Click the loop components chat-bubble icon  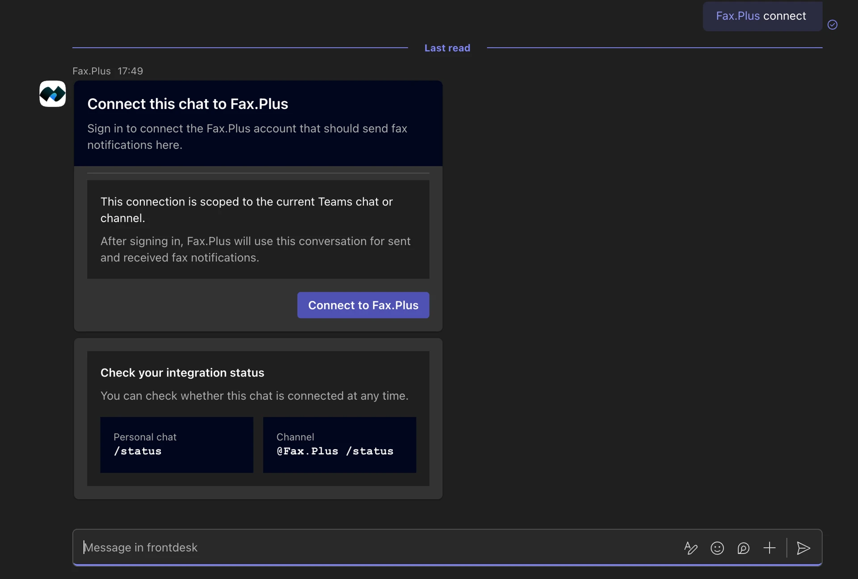(743, 548)
